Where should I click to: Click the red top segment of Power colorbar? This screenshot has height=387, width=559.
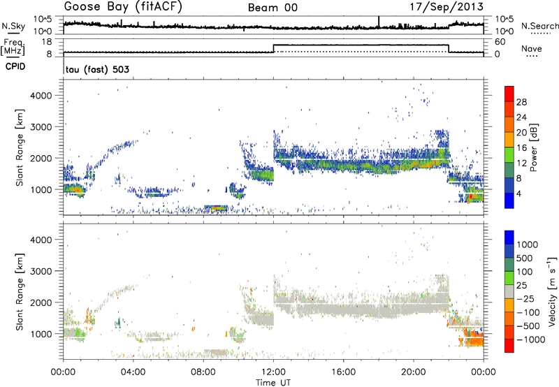tap(509, 94)
